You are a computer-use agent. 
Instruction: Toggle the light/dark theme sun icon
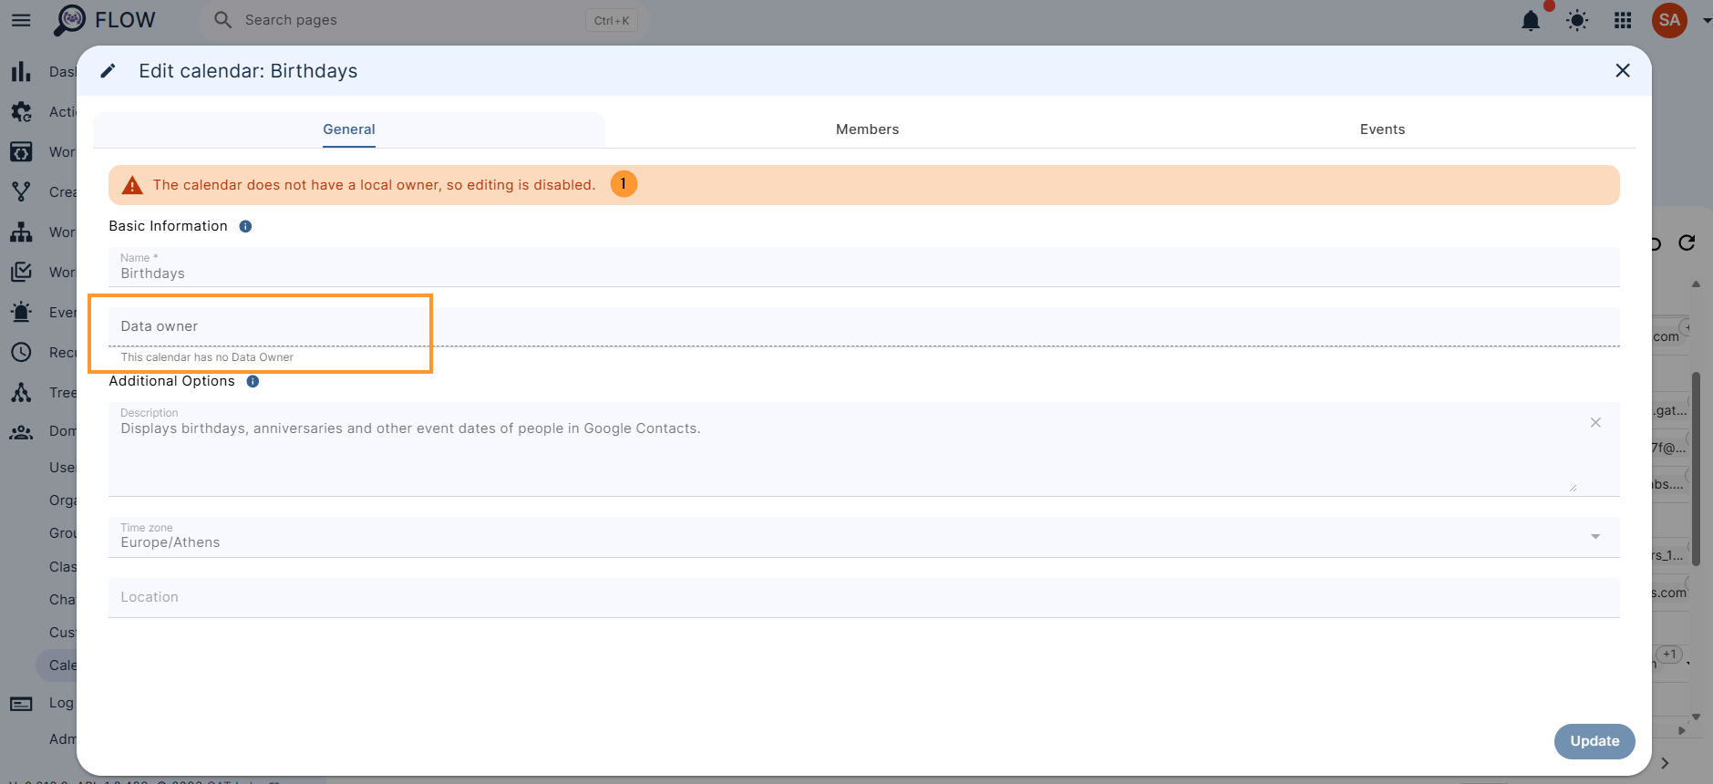point(1577,20)
